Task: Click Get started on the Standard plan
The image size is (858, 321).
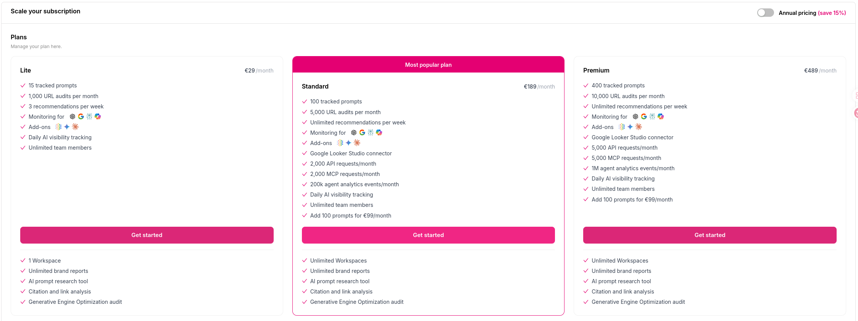Action: pyautogui.click(x=428, y=235)
